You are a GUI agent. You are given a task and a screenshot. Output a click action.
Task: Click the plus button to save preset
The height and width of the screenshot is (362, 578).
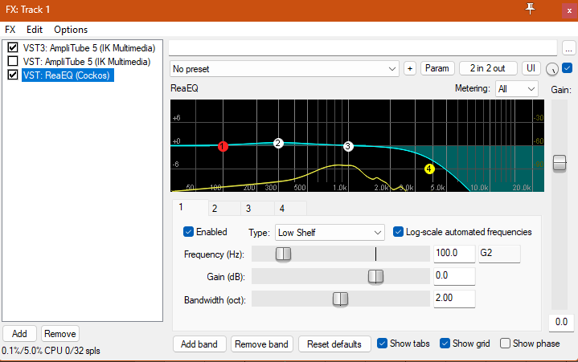pos(410,68)
